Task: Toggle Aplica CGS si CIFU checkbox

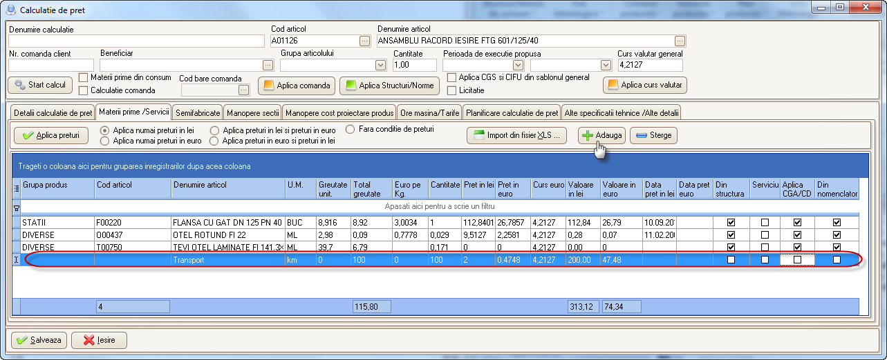Action: [452, 78]
